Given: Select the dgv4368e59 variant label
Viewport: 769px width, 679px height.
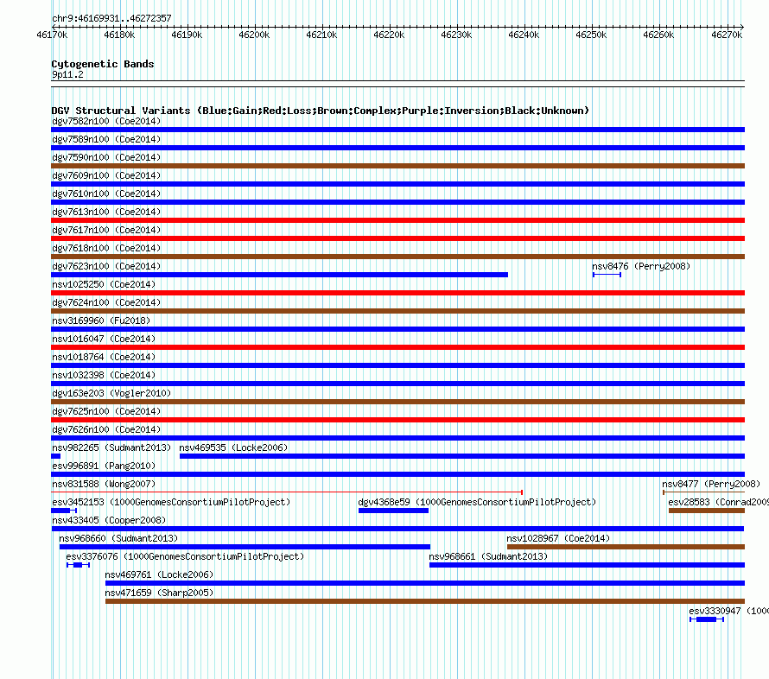Looking at the screenshot, I should tap(477, 502).
